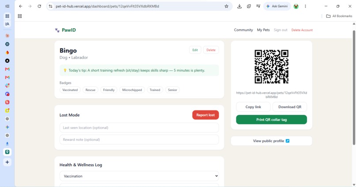The image size is (356, 187).
Task: Open browser downloads icon in toolbar
Action: pos(239,6)
